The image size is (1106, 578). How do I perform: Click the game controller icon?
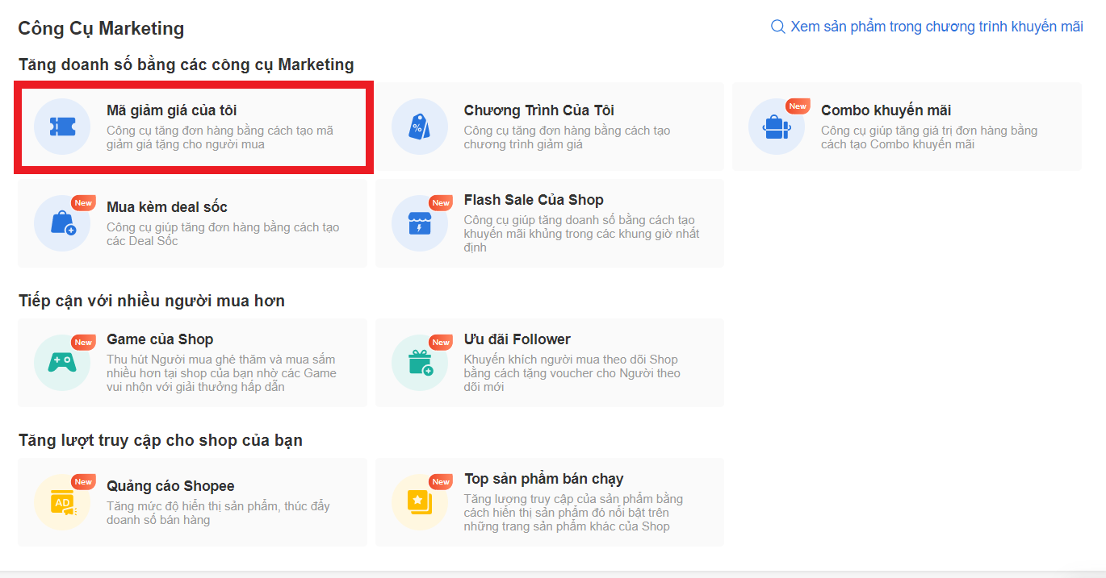pos(62,363)
